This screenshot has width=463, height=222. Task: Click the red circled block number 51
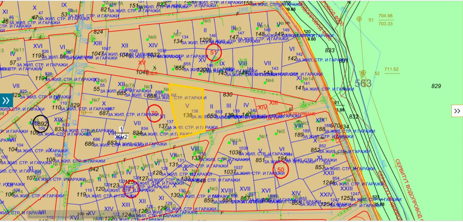pos(214,52)
